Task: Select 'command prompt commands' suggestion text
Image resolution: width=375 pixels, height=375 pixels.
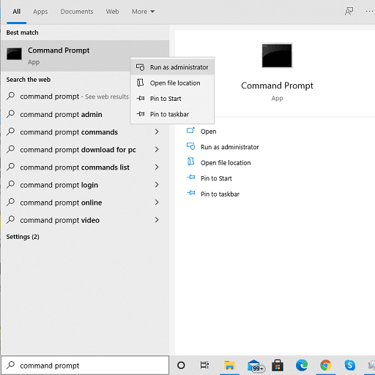Action: 69,132
